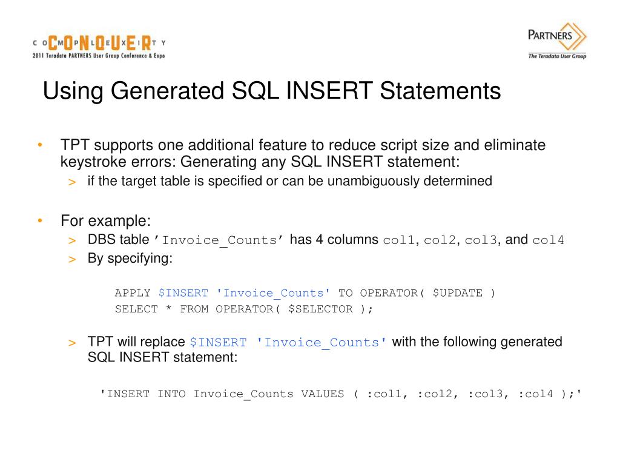The width and height of the screenshot is (620, 465).
Task: Click the CONQUER COMPLEXITY conference logo
Action: click(x=99, y=47)
